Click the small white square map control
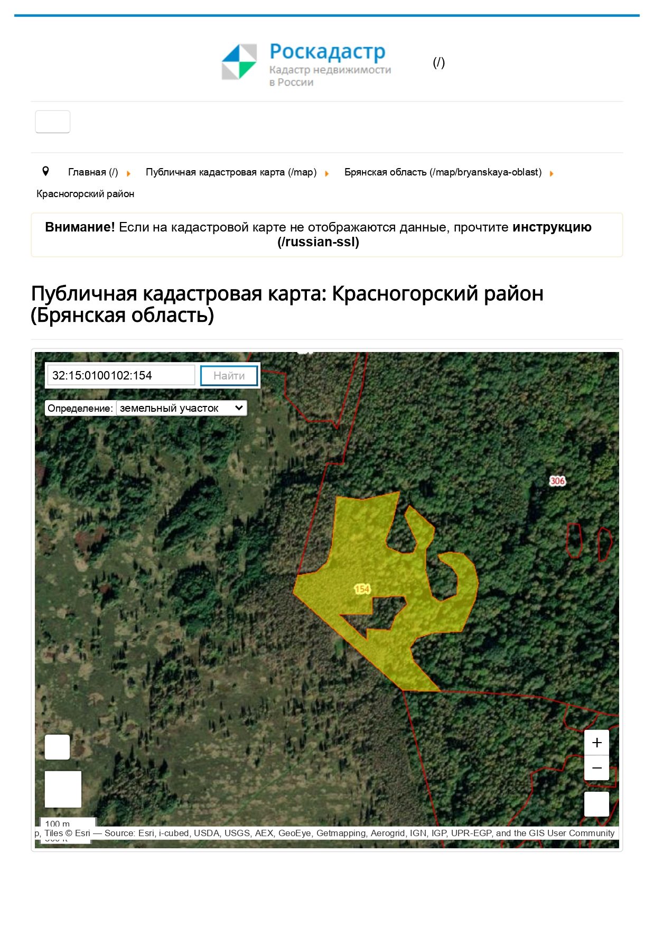 click(x=57, y=747)
